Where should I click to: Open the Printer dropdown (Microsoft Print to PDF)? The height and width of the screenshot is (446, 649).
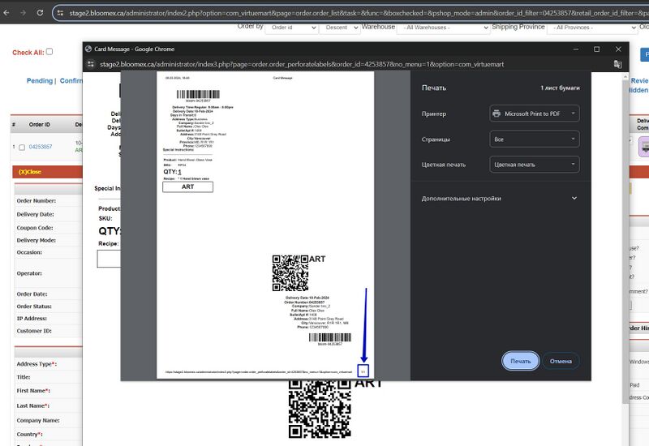click(534, 114)
